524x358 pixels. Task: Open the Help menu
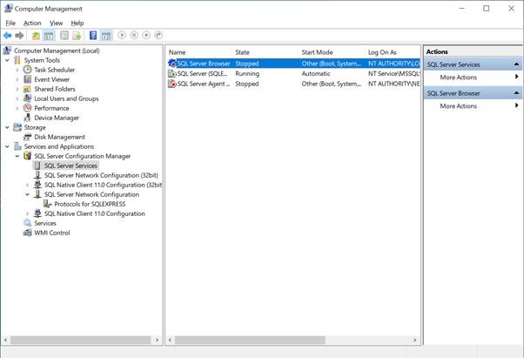click(x=77, y=23)
